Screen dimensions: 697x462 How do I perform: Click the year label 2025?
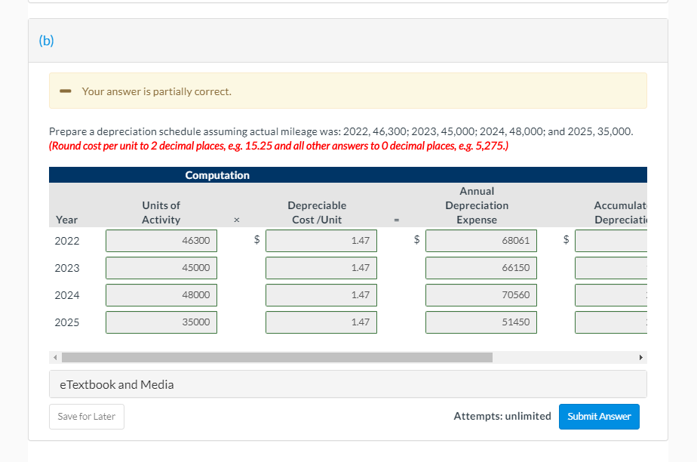pos(67,322)
